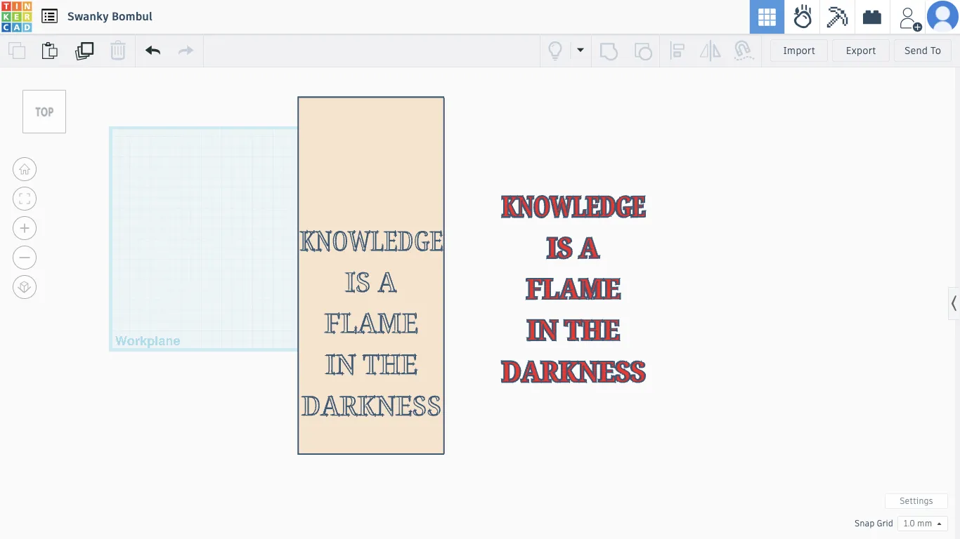Click the Paste icon
This screenshot has width=960, height=539.
[x=50, y=51]
